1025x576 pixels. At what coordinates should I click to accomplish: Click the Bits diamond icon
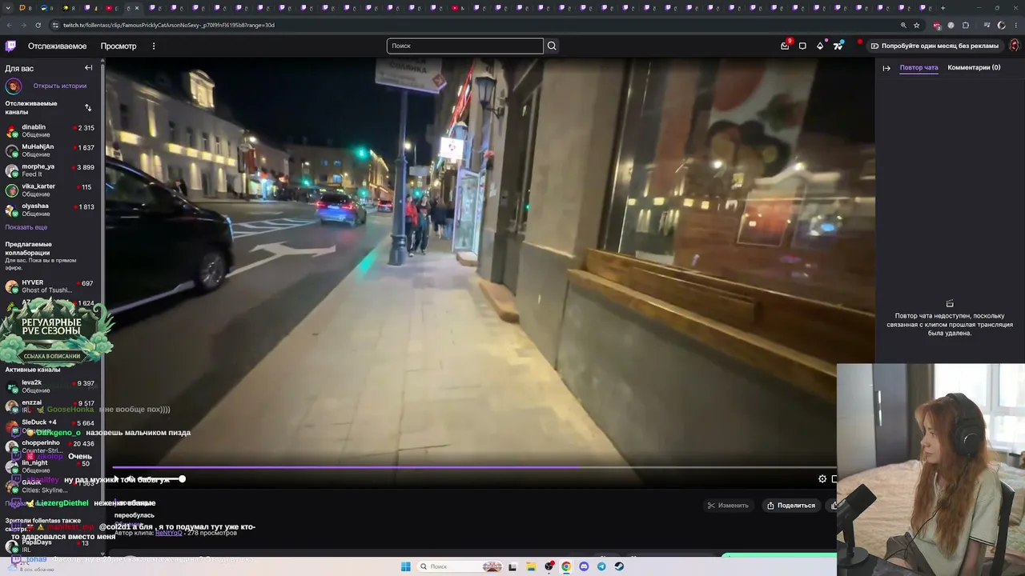point(820,46)
